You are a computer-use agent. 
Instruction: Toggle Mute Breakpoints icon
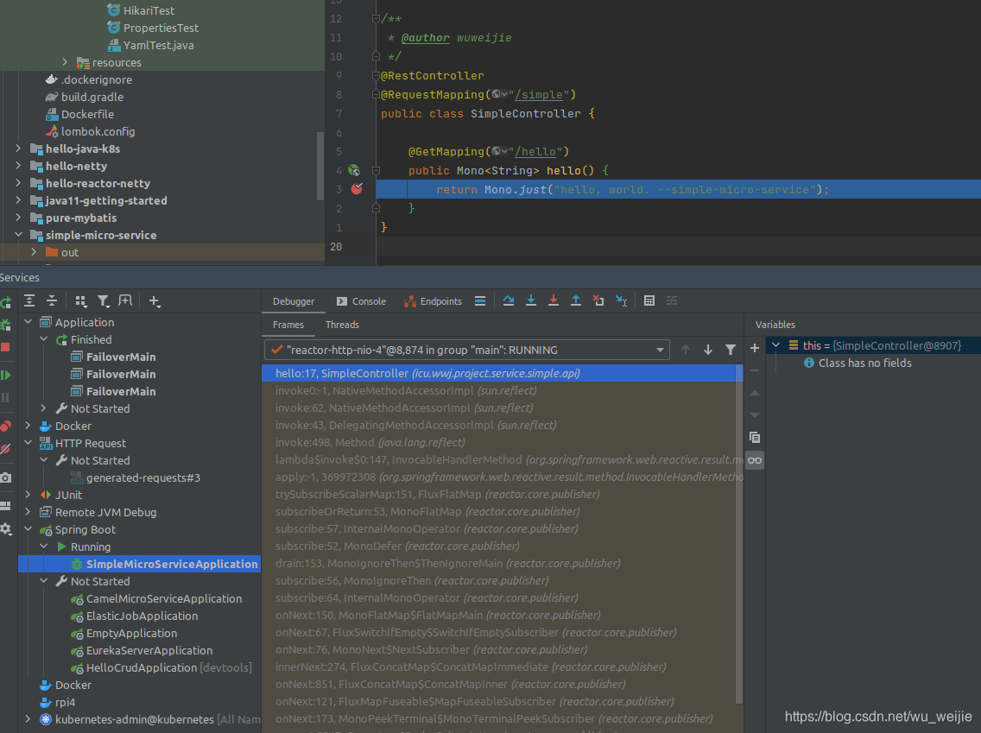point(6,449)
